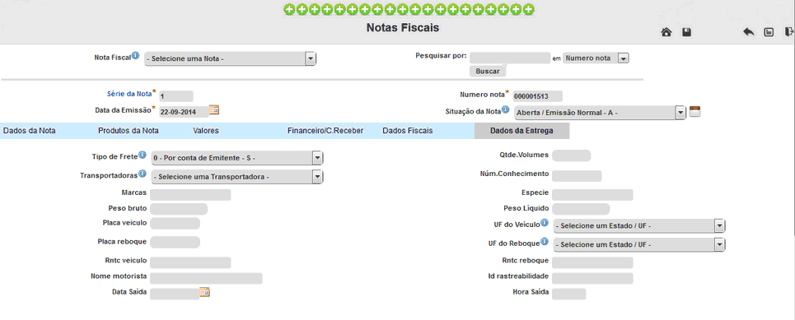Focus the Pesquisar por search field

[x=510, y=58]
